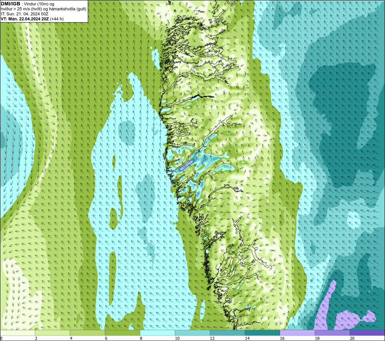Click the 12–14 m/s teal legend swatch
This screenshot has width=385, height=341.
tap(228, 333)
